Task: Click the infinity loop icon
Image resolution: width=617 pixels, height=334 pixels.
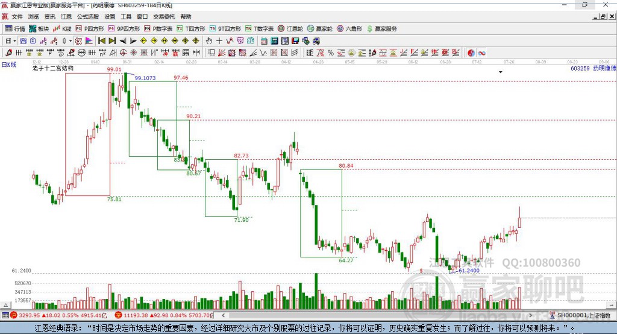Action: [x=481, y=53]
